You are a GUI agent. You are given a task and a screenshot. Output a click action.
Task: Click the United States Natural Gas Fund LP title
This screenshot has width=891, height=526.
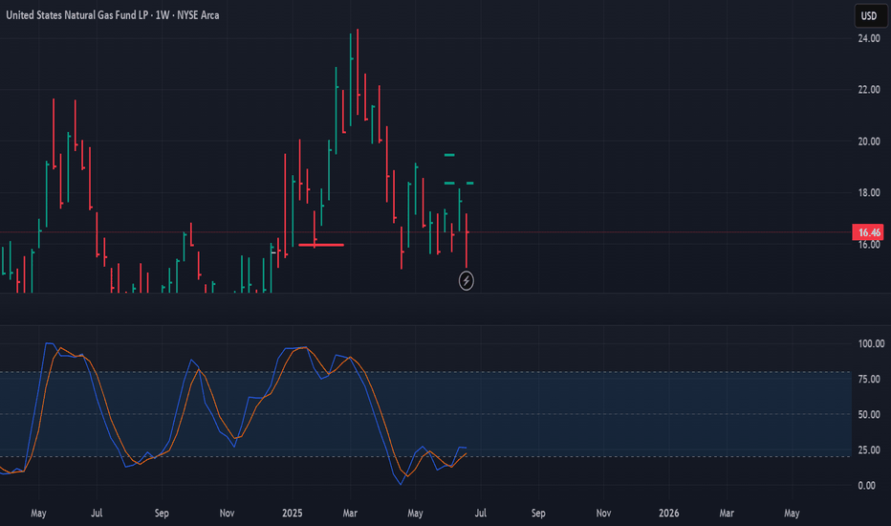112,15
